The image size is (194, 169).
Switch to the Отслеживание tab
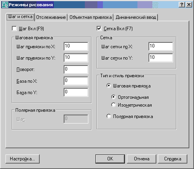[x=51, y=17]
